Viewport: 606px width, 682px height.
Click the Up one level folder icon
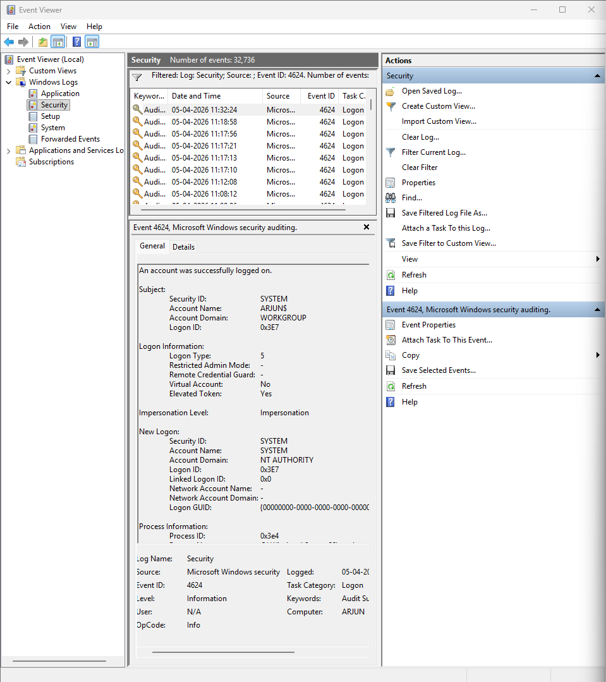(x=42, y=42)
